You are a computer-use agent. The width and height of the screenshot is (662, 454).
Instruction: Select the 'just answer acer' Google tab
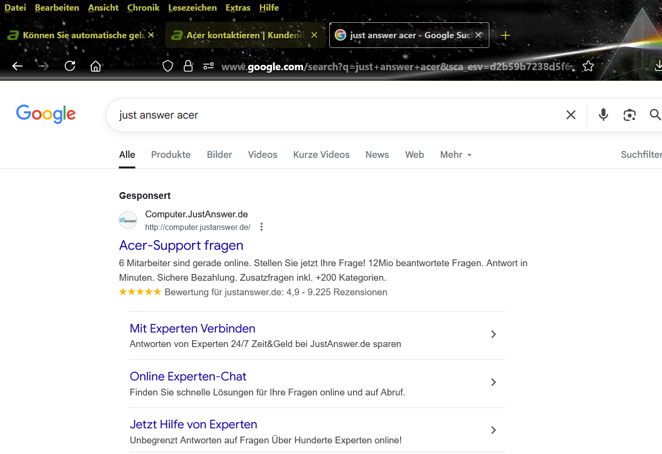pyautogui.click(x=409, y=35)
